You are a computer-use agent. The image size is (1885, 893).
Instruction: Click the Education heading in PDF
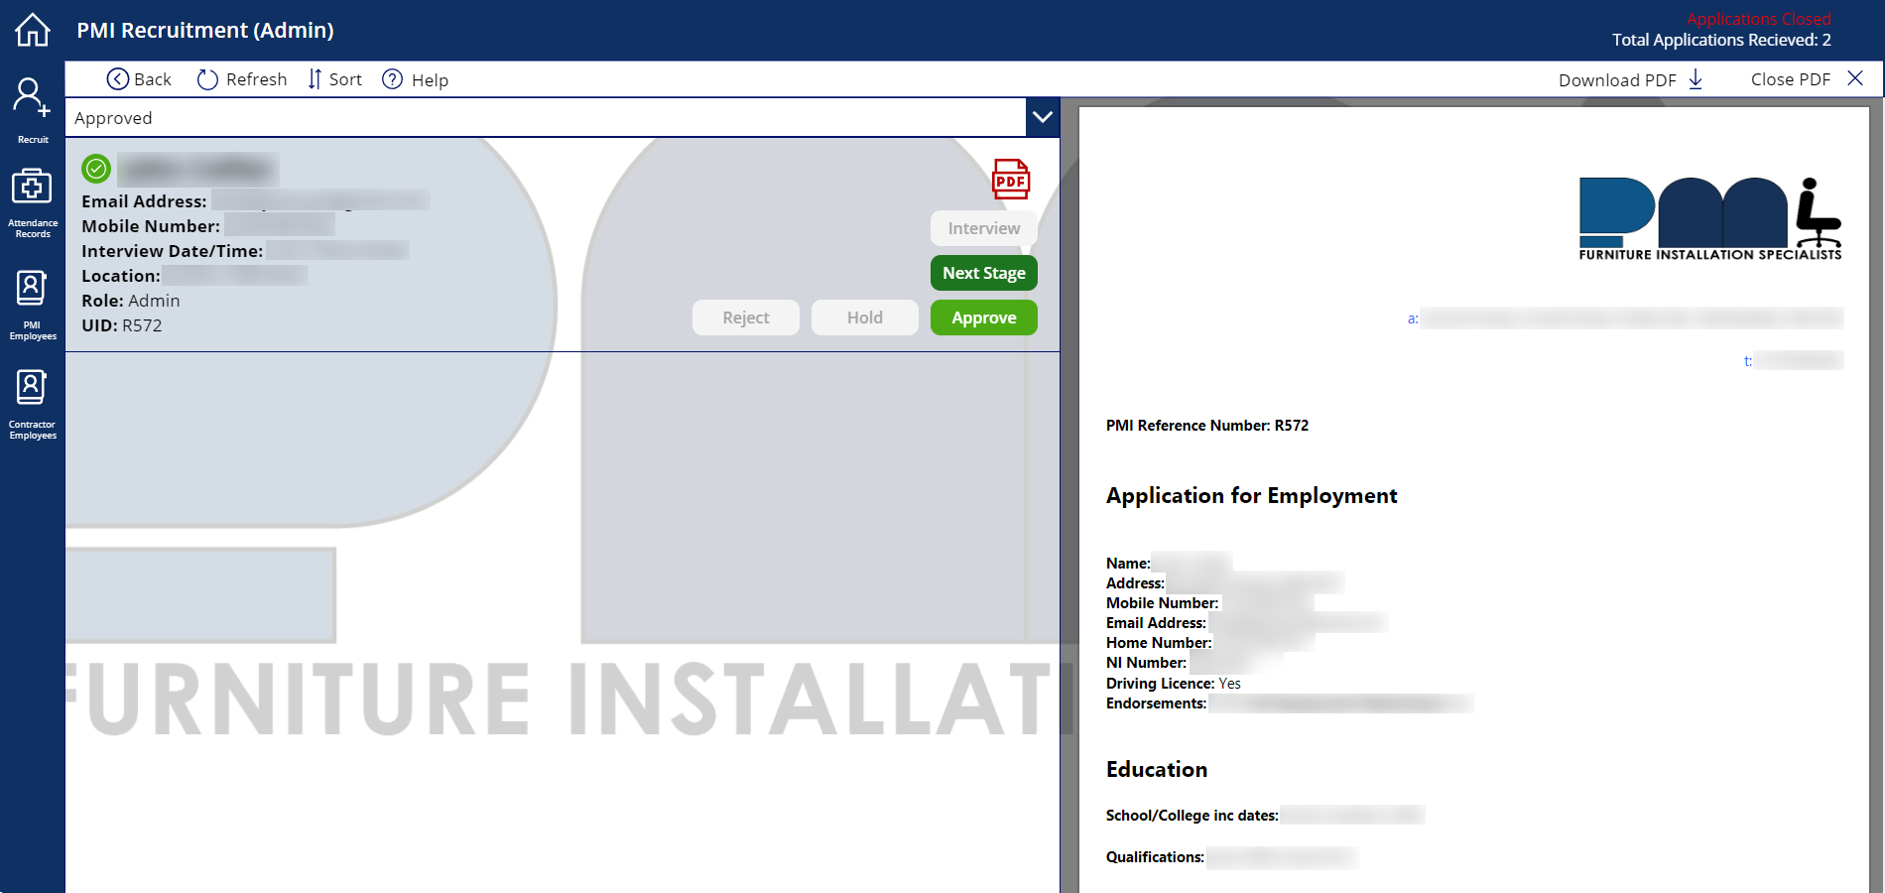pos(1157,769)
